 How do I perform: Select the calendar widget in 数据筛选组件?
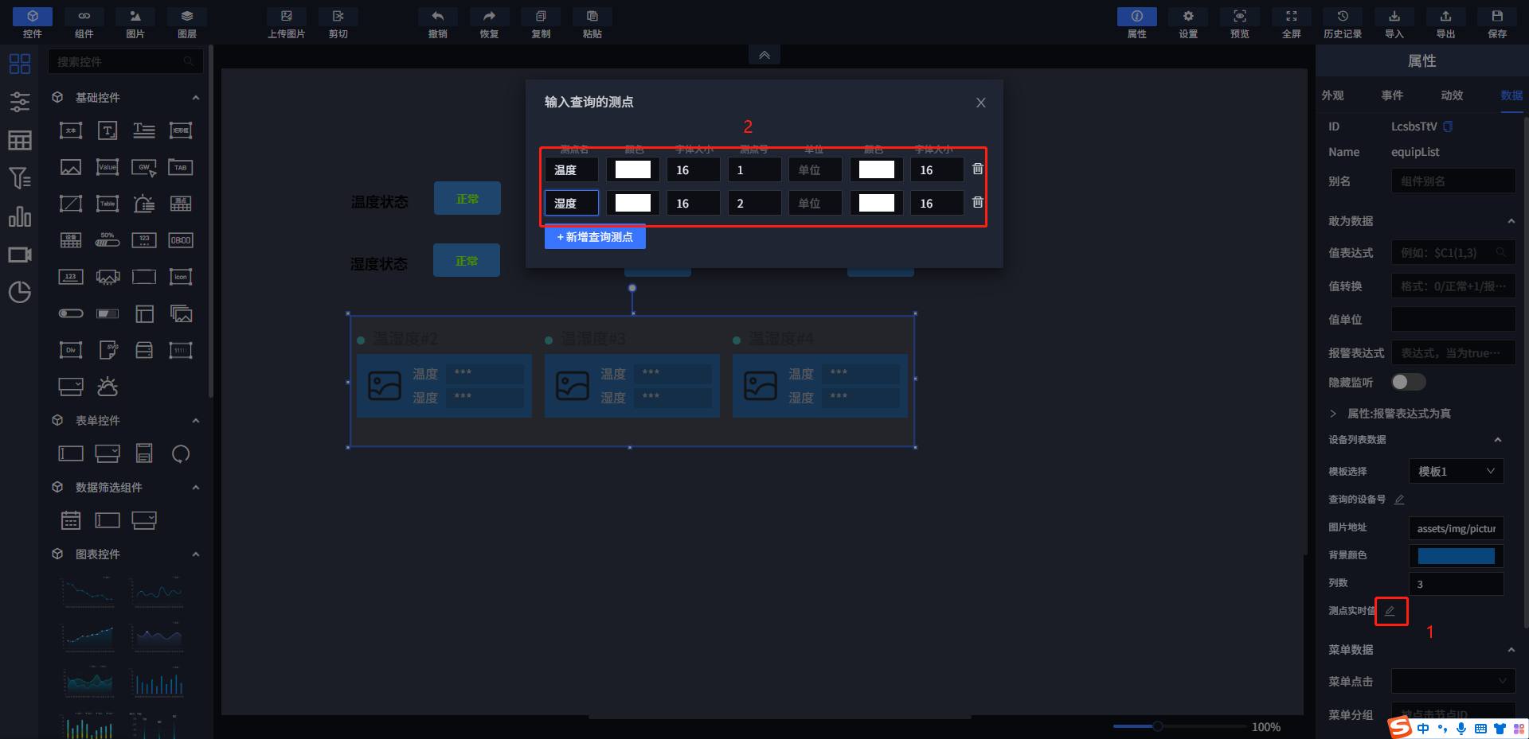(71, 520)
